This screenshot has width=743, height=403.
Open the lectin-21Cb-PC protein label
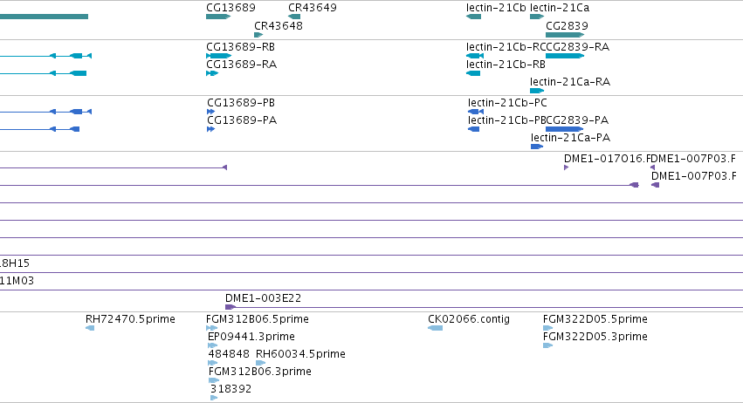pyautogui.click(x=507, y=103)
